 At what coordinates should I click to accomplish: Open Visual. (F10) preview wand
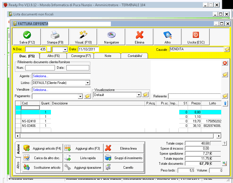point(83,35)
